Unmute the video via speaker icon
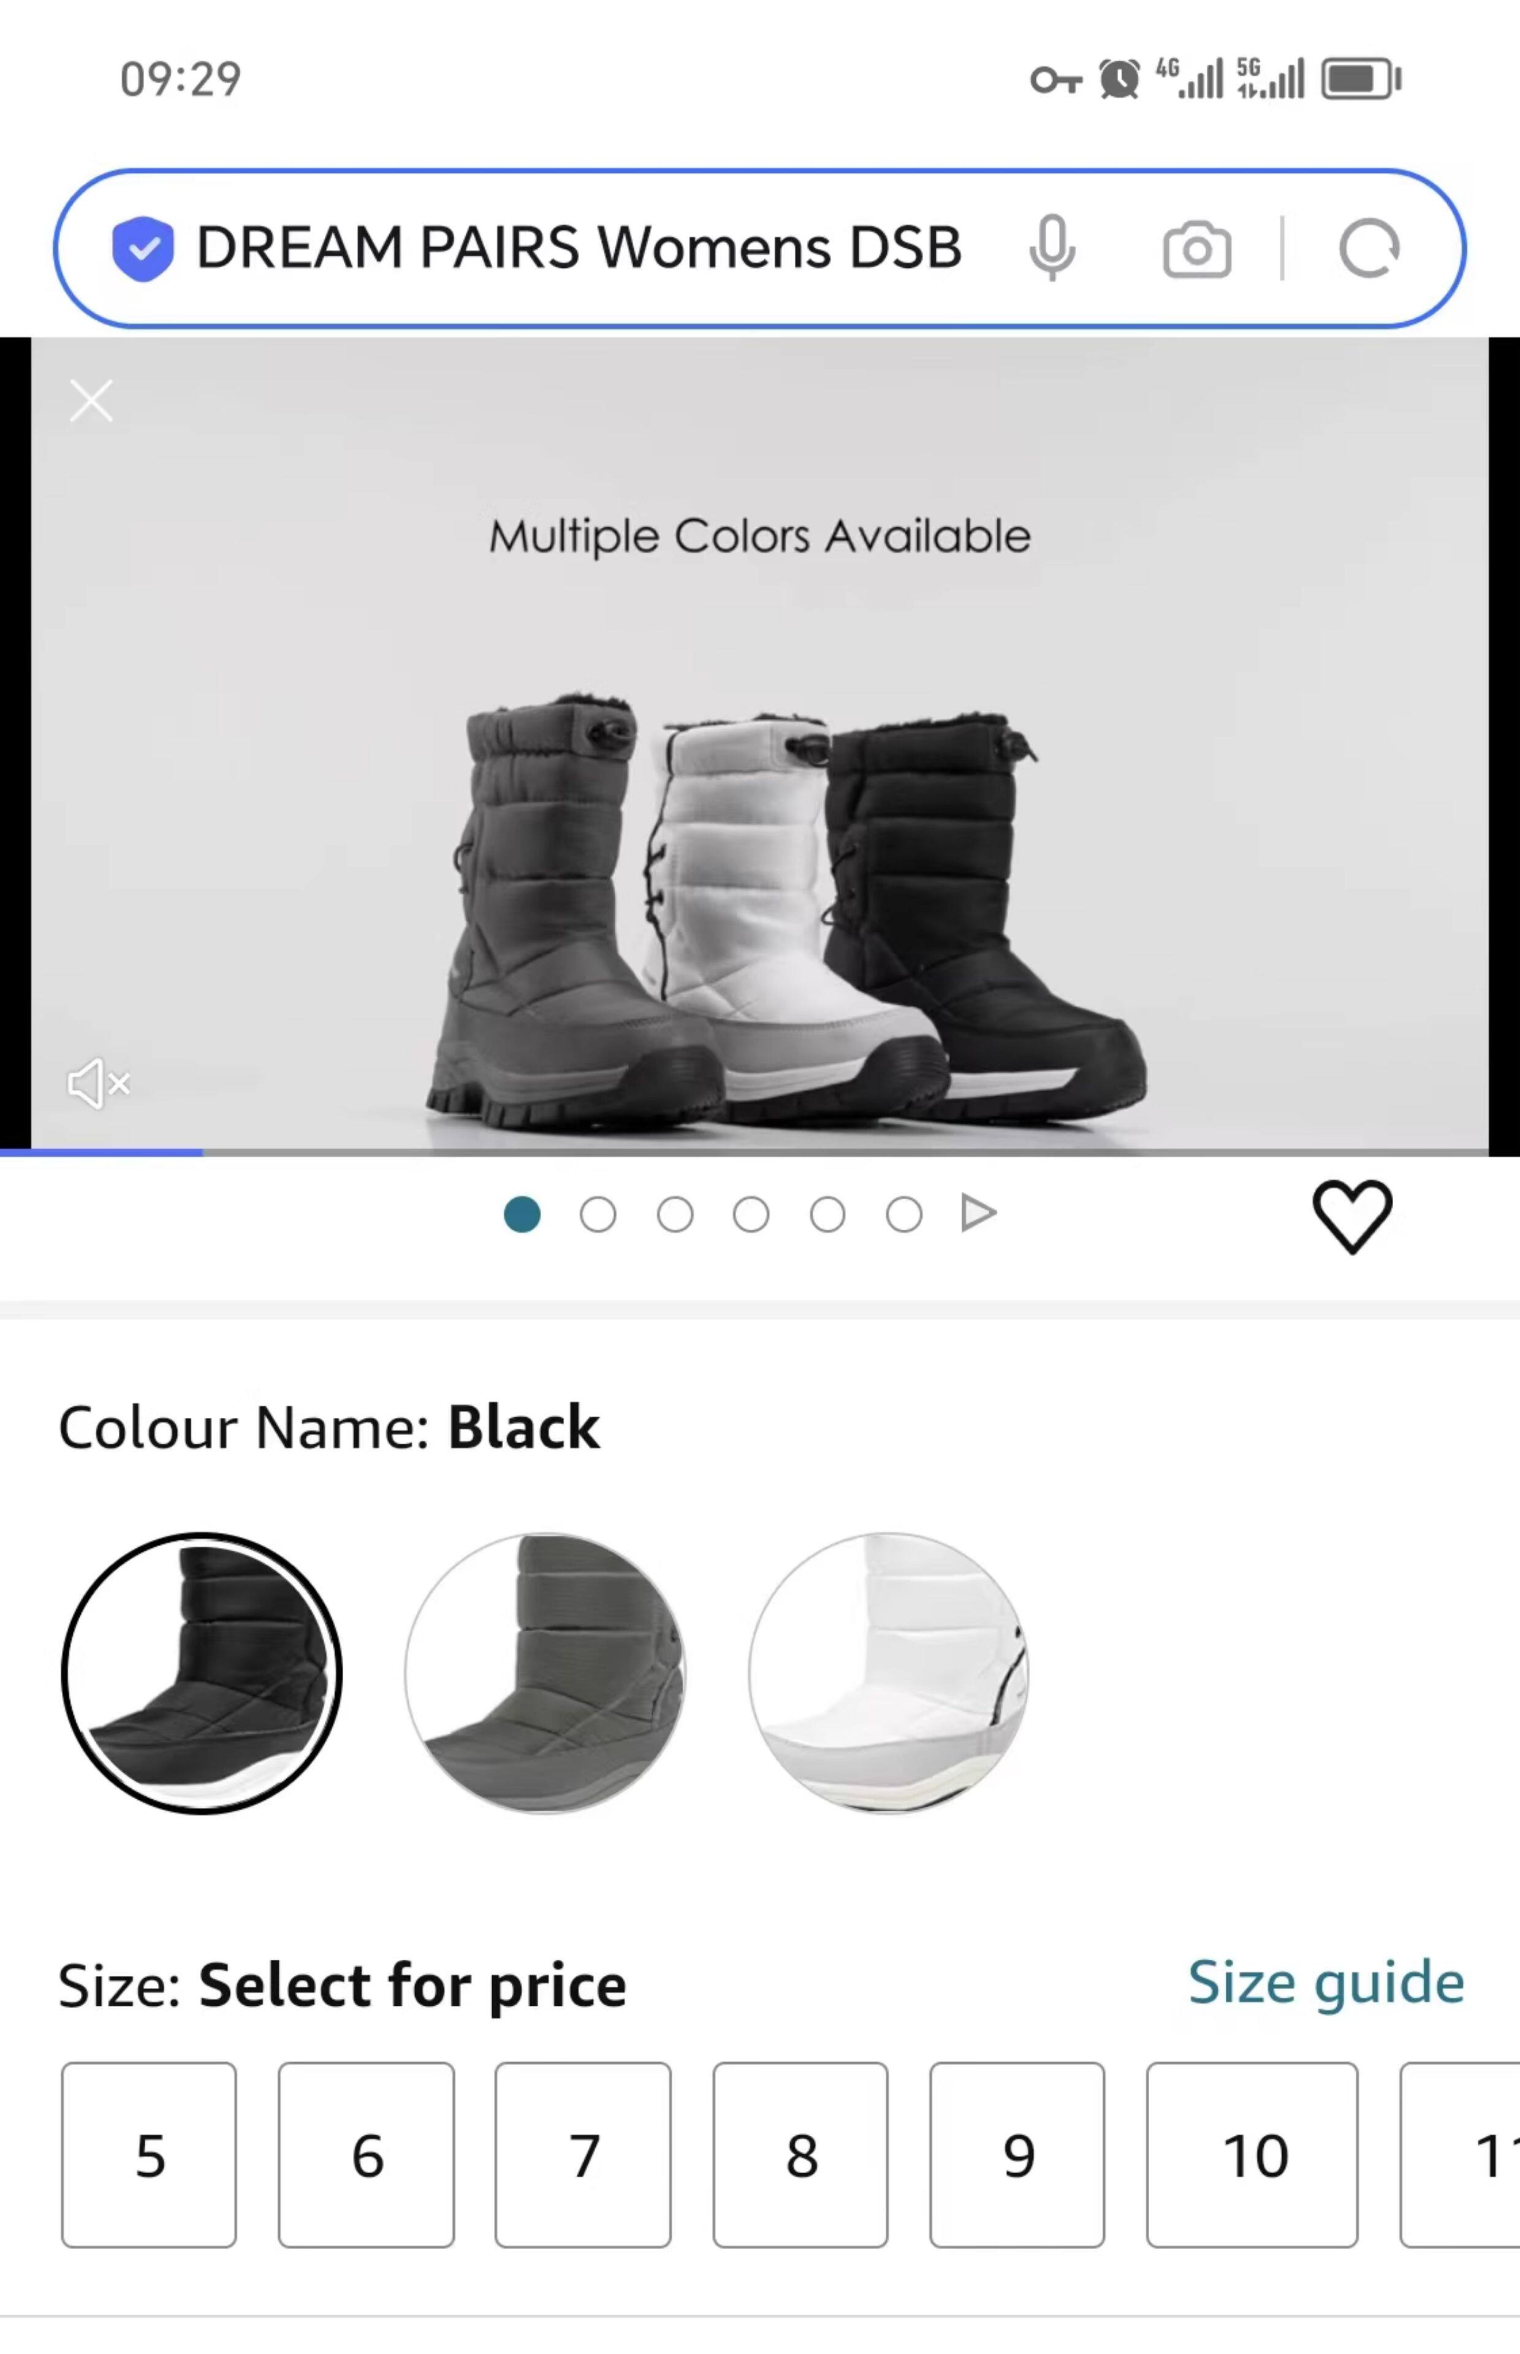 point(99,1084)
